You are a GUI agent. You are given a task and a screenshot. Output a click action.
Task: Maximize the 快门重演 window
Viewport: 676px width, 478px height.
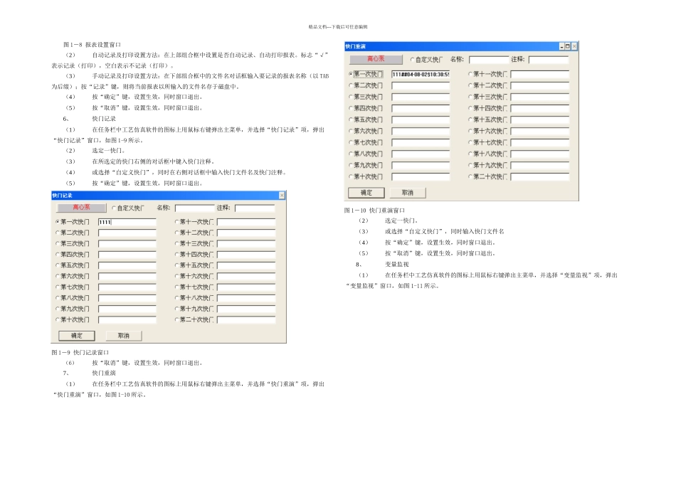point(568,46)
